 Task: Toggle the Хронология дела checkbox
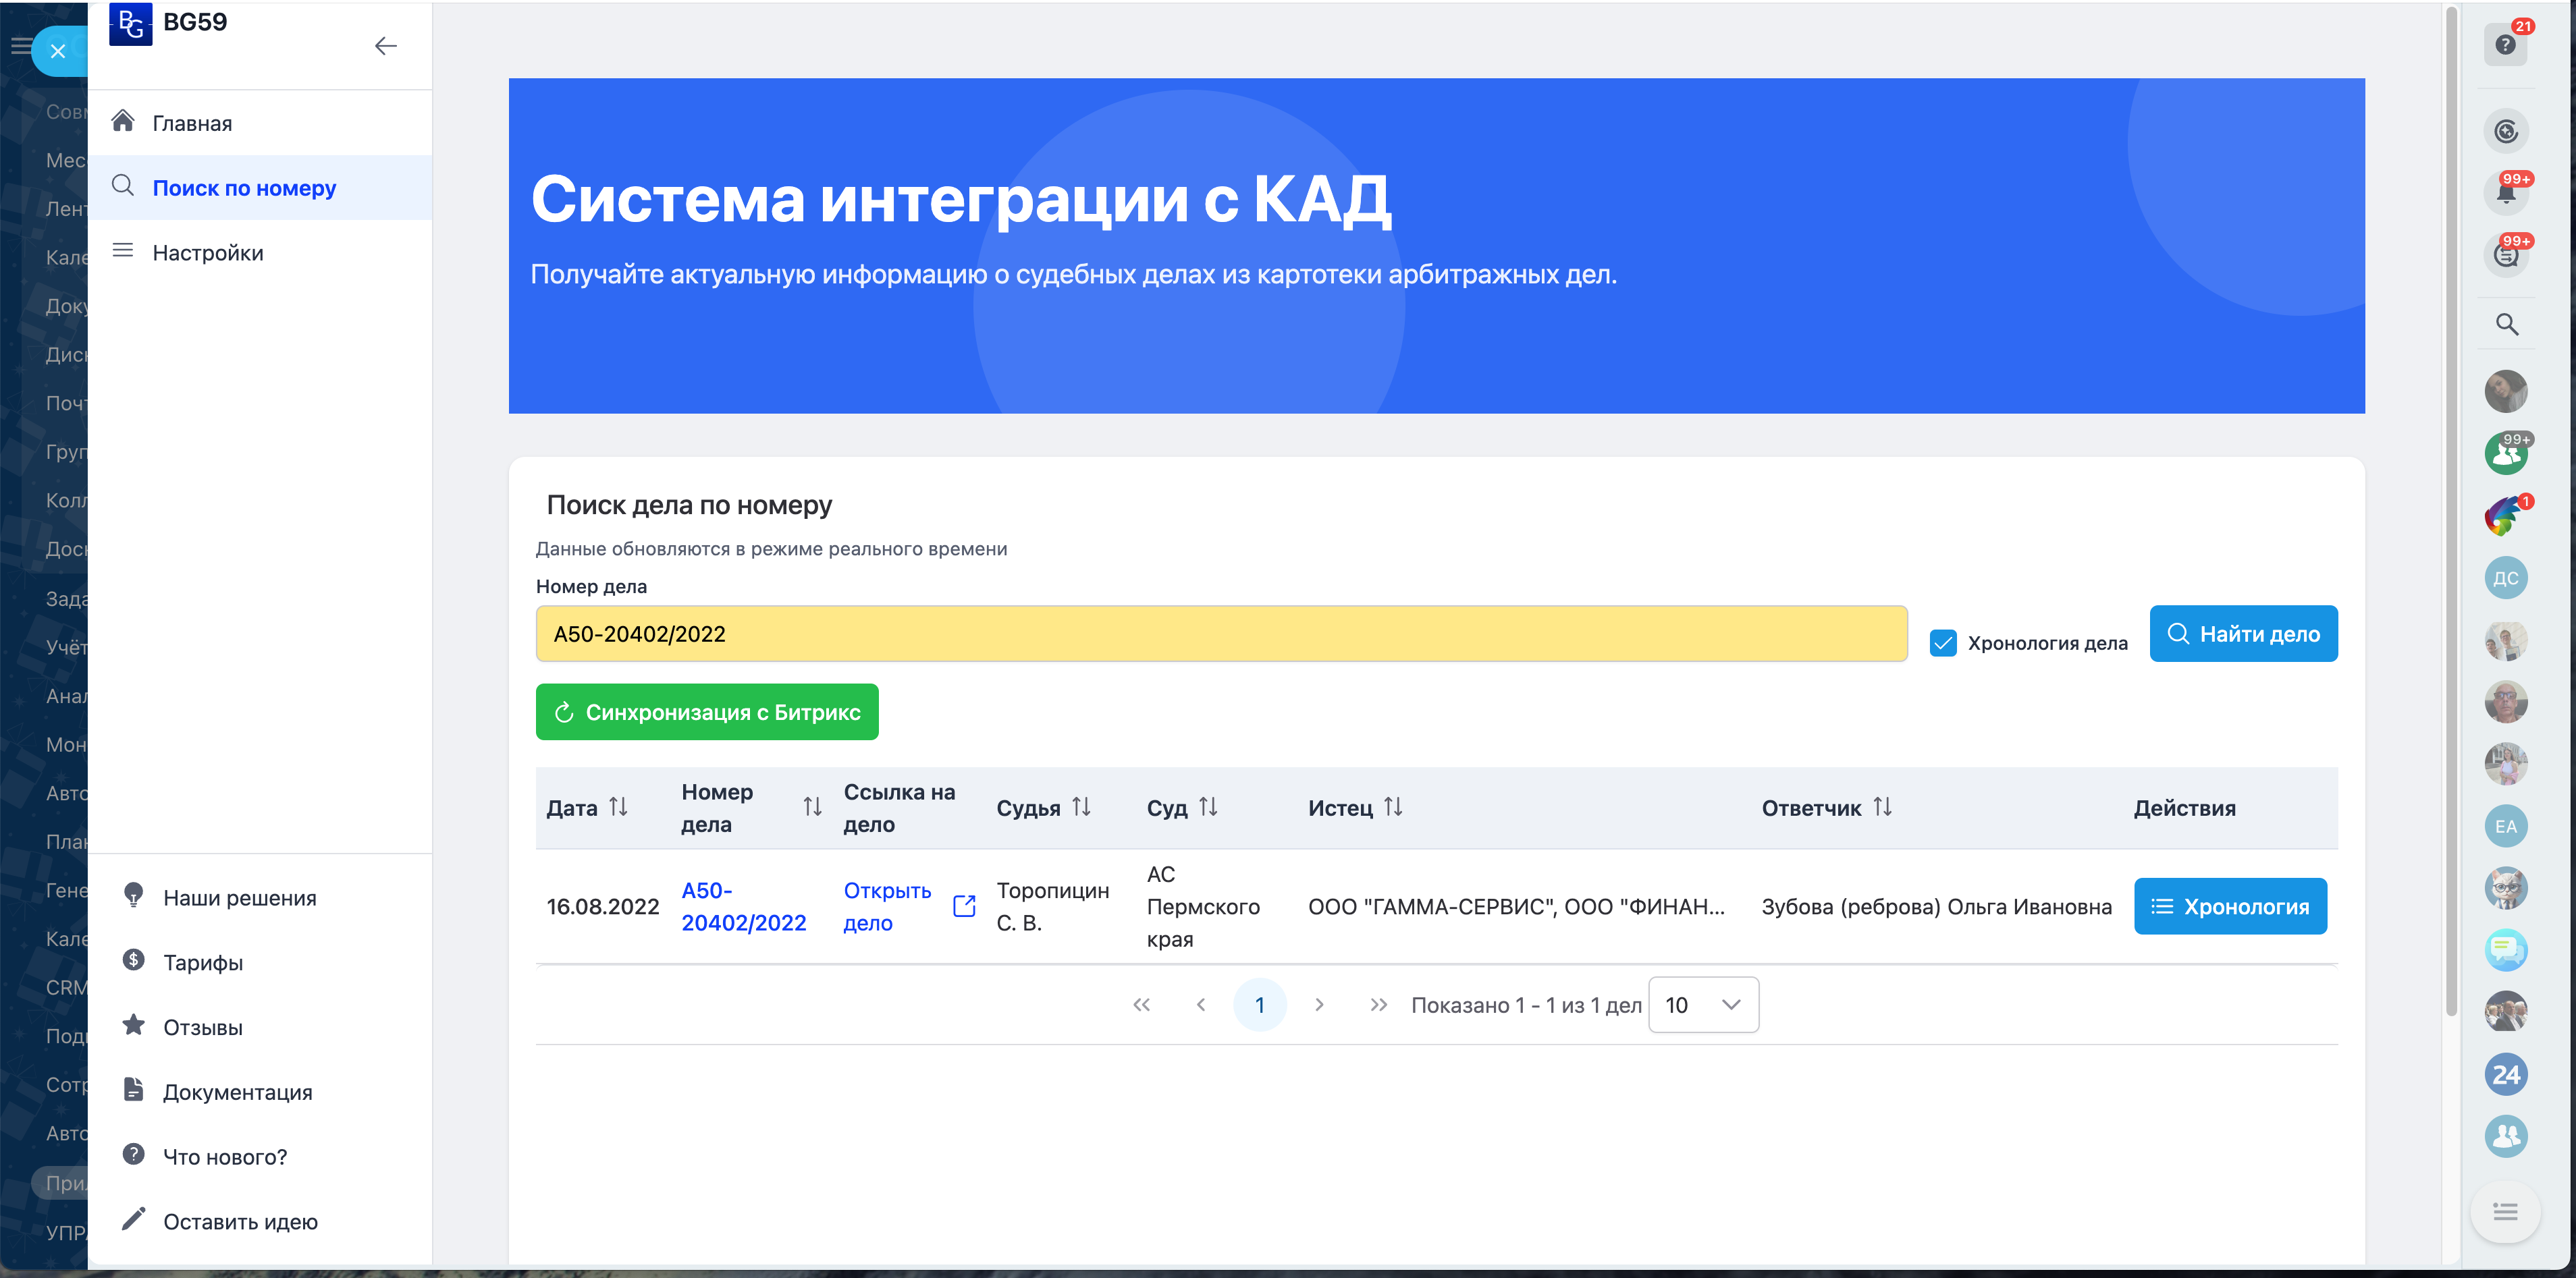[1942, 642]
